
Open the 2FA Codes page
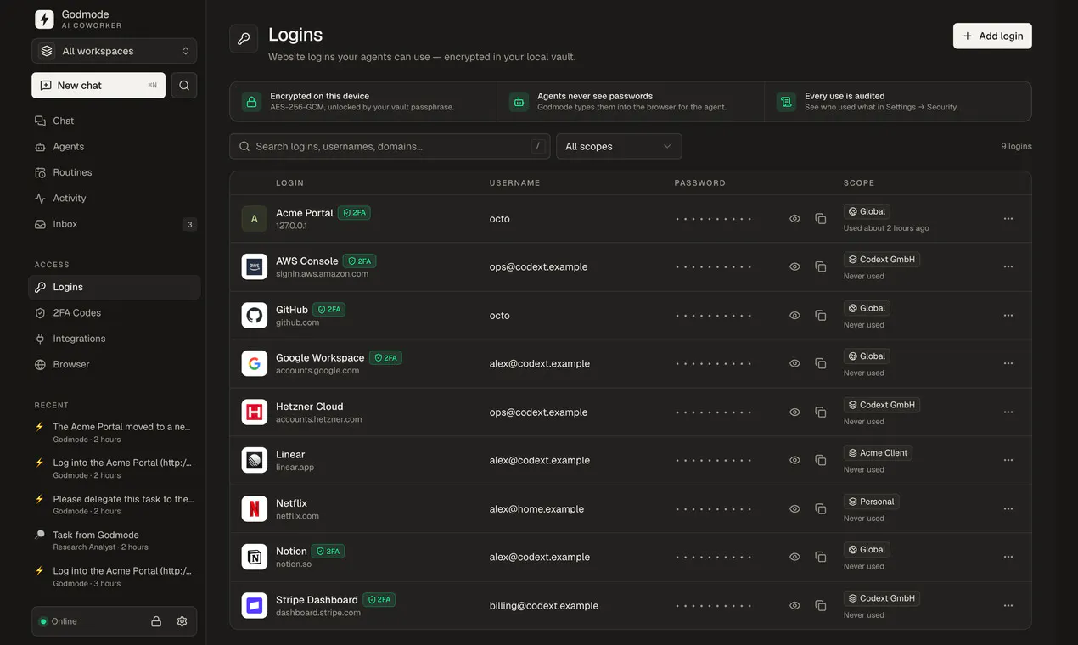(x=115, y=313)
